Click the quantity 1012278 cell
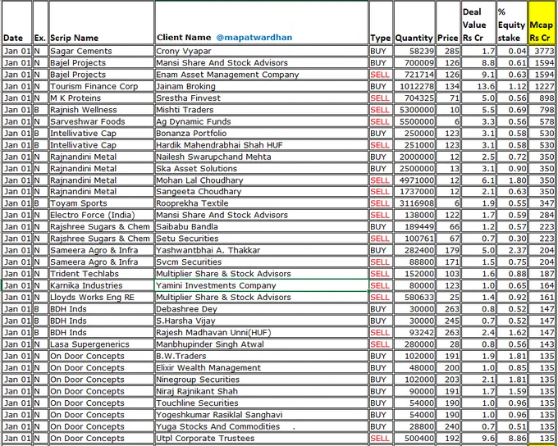The image size is (558, 446). (414, 86)
